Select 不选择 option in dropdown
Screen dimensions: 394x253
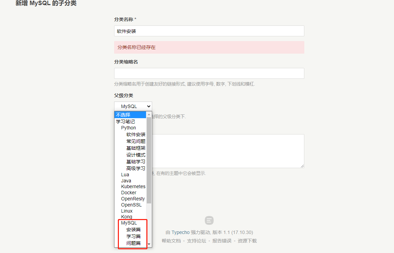[130, 115]
